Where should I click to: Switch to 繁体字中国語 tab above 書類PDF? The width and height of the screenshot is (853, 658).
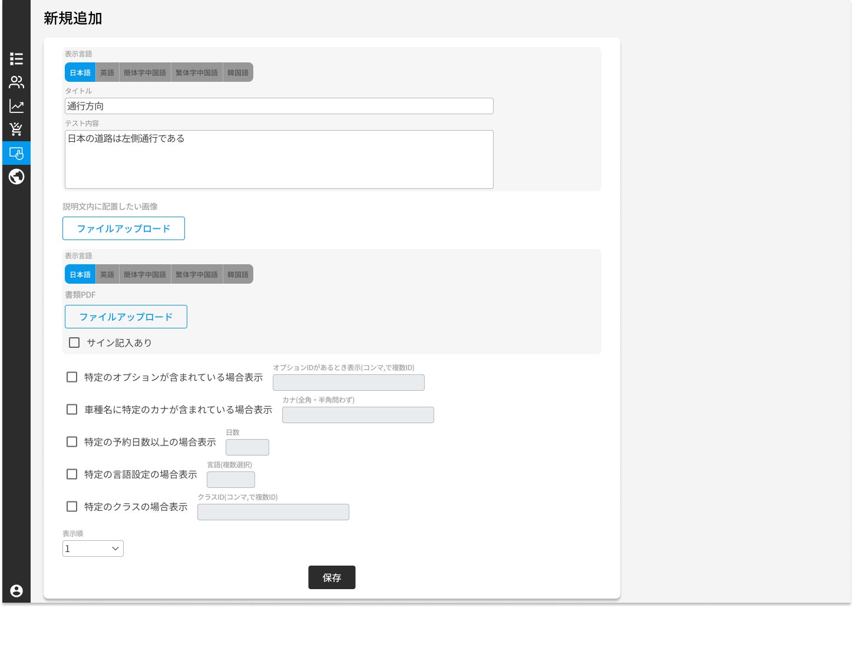pyautogui.click(x=197, y=274)
